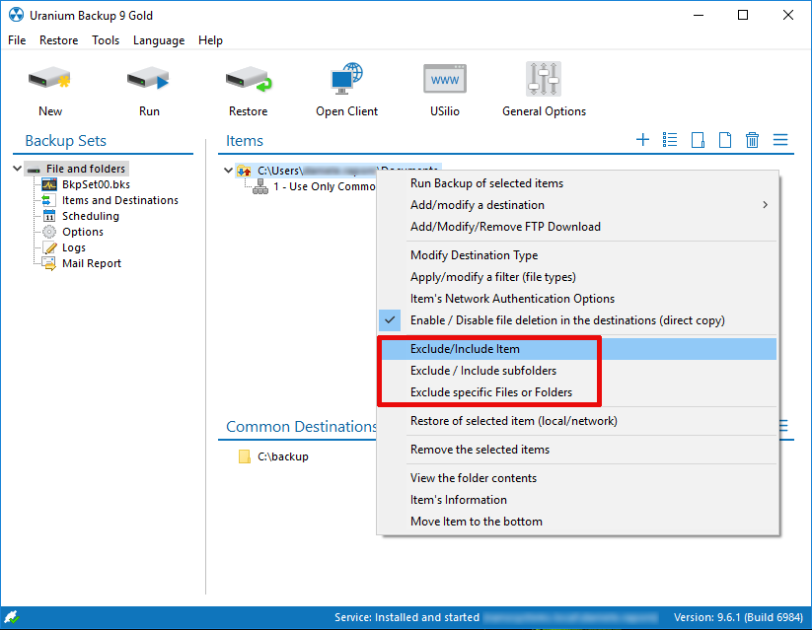Click the plus icon in Items header

pyautogui.click(x=642, y=140)
